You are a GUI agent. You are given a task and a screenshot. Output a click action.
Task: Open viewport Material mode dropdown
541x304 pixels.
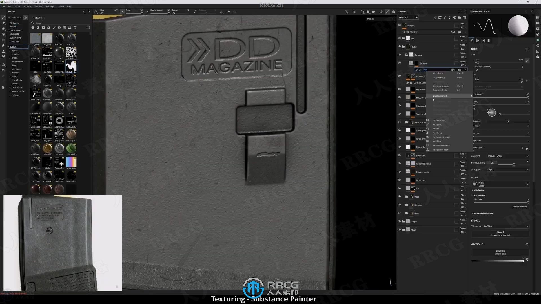click(380, 19)
